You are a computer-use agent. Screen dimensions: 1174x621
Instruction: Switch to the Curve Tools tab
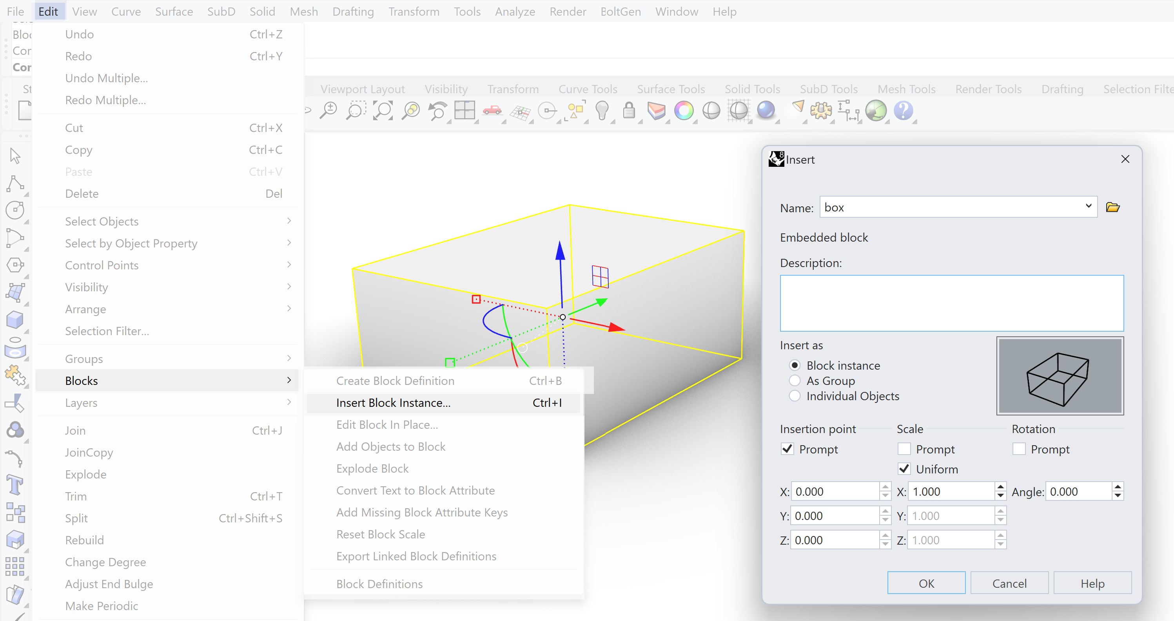(588, 89)
